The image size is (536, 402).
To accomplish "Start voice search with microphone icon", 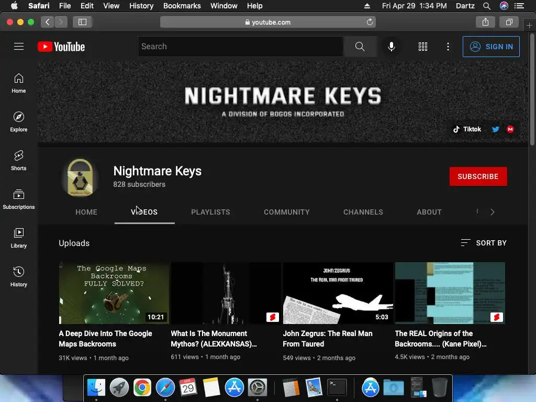I will click(392, 47).
